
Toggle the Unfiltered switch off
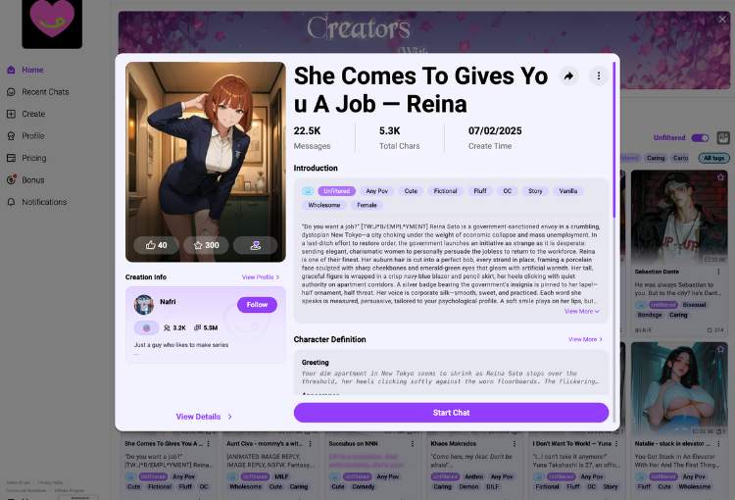pos(700,138)
